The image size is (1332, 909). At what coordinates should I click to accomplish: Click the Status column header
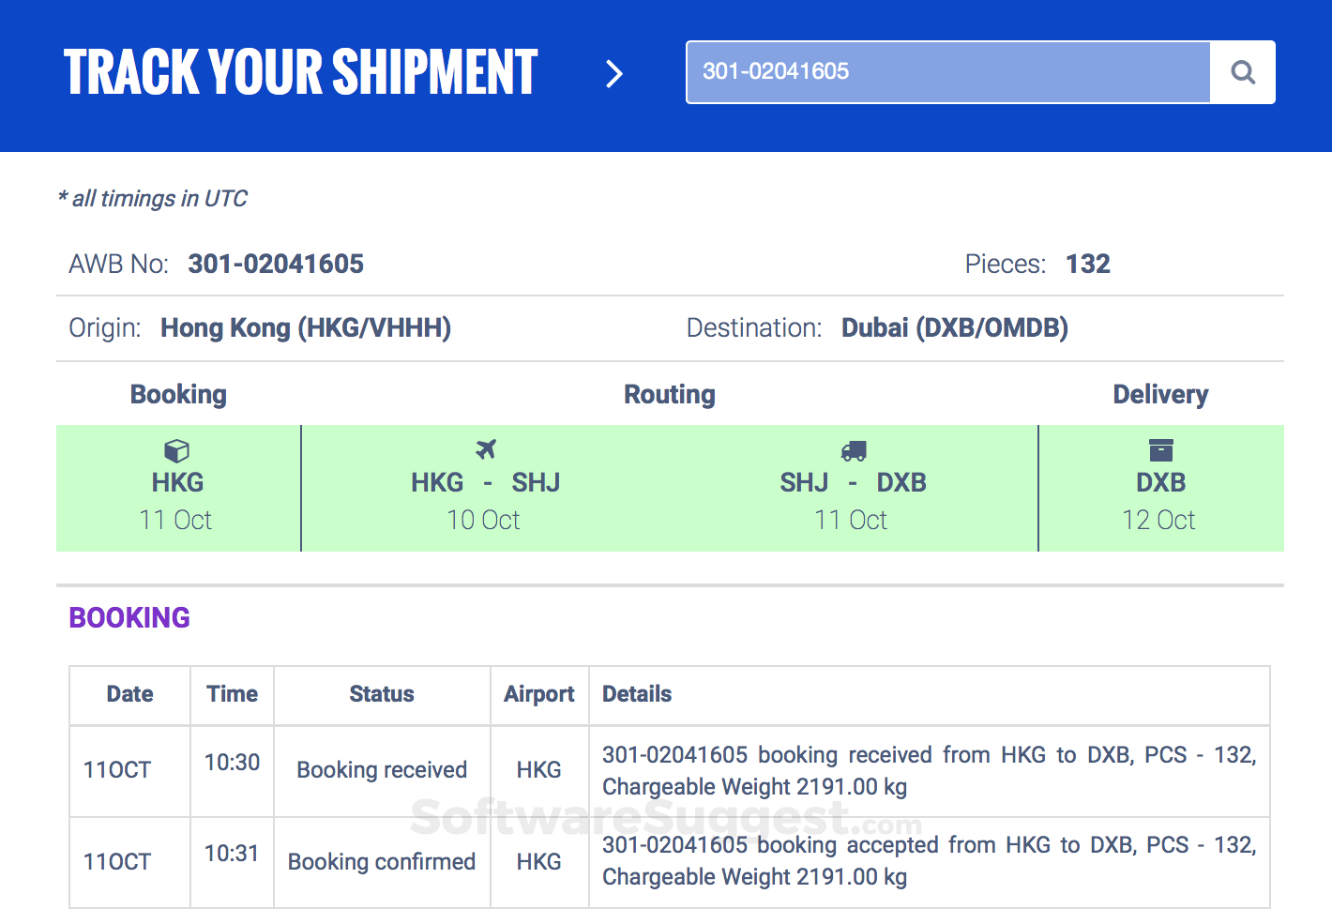click(381, 694)
